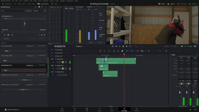Mute the control room speaker icon
Screen dimensions: 199x112
[182, 46]
